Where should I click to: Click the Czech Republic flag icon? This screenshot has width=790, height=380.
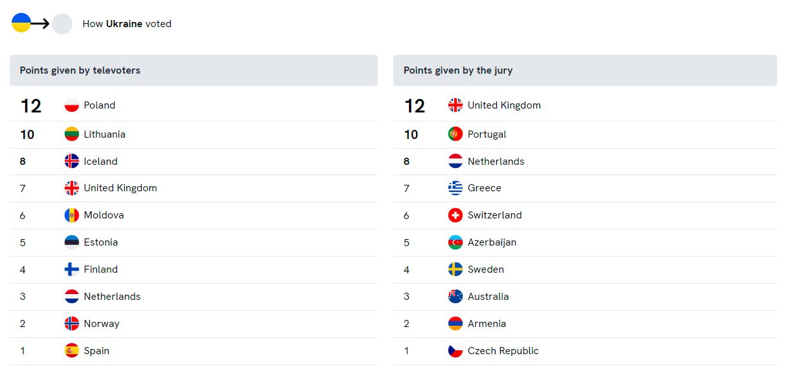click(x=455, y=351)
